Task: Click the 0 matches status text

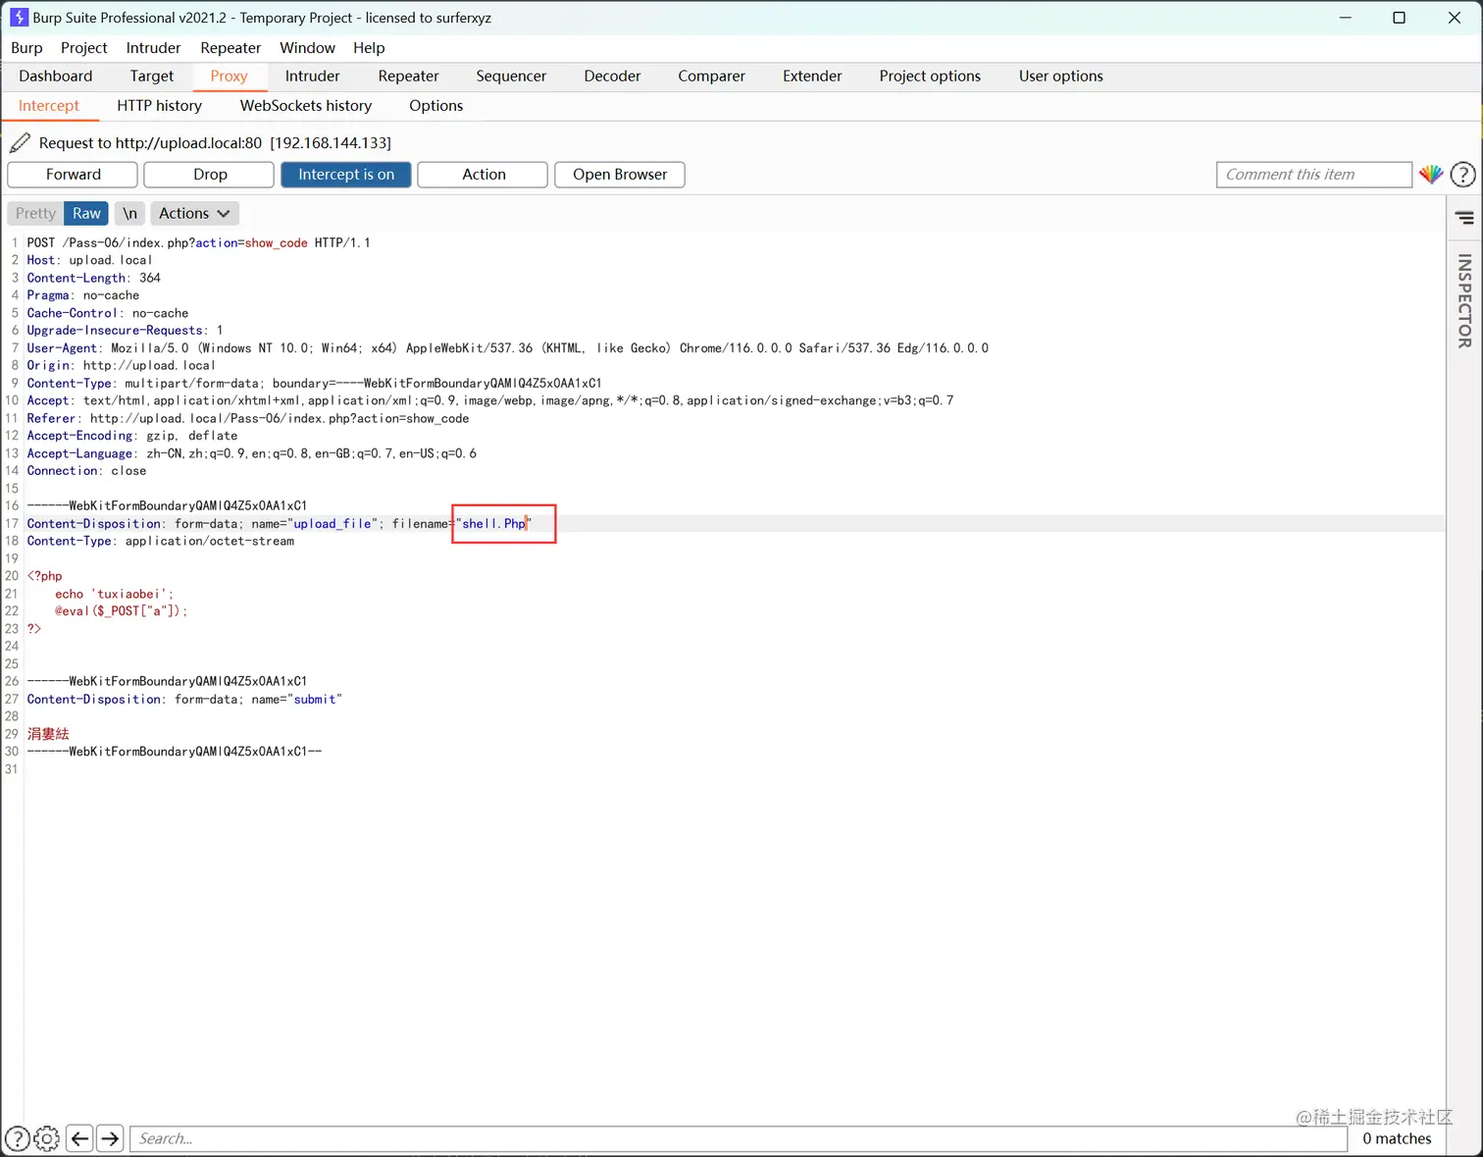Action: 1397,1138
